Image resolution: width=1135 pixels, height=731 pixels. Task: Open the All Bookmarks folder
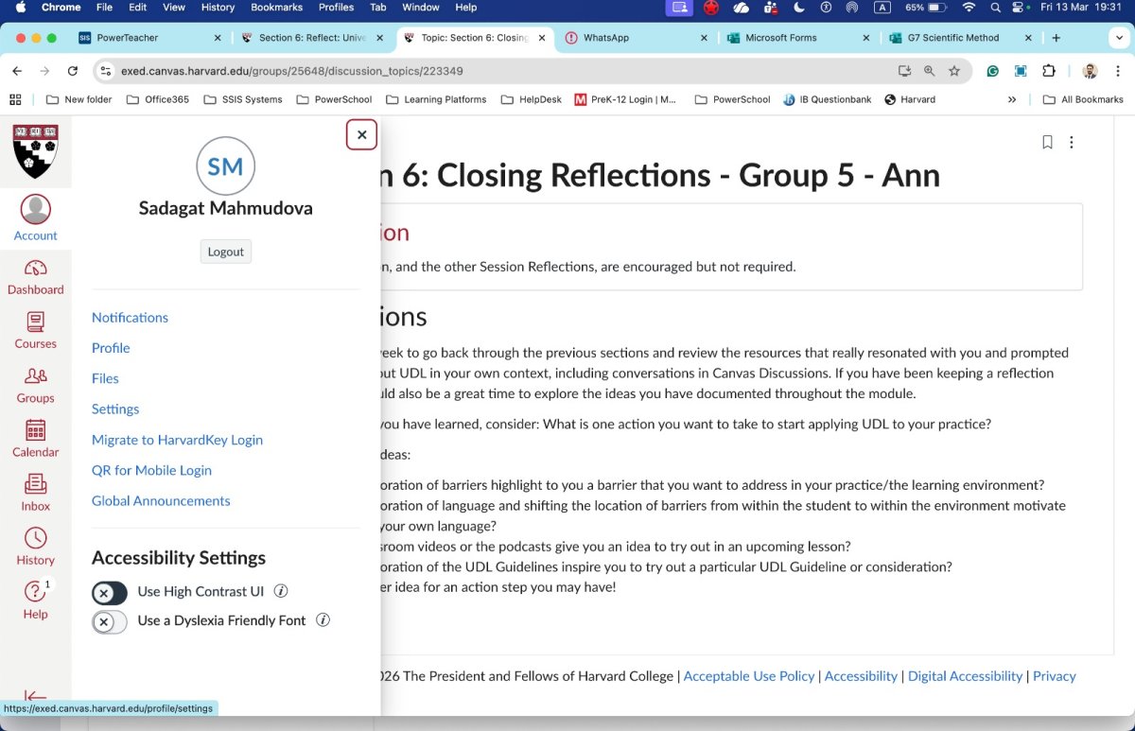[x=1083, y=99]
